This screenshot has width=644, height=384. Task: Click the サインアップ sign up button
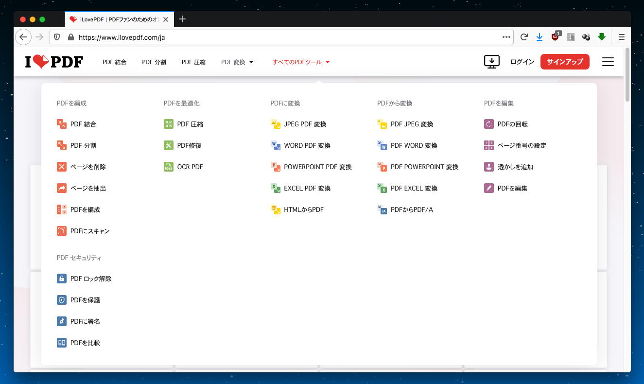565,62
